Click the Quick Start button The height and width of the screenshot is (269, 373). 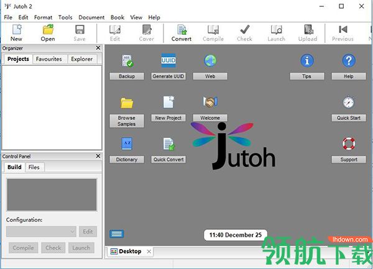point(349,118)
